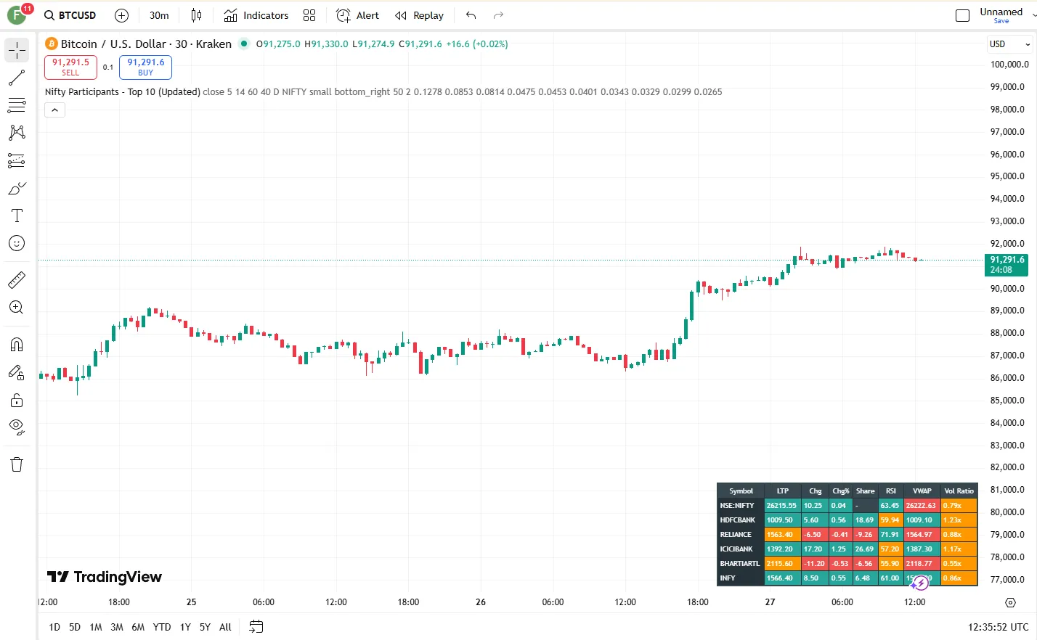Click the TradingView logo
Image resolution: width=1037 pixels, height=640 pixels.
[105, 577]
